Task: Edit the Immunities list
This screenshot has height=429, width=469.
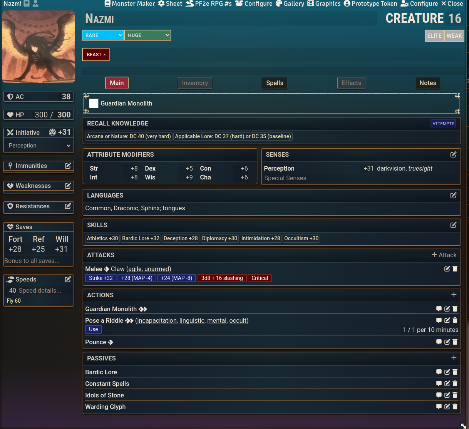Action: [68, 166]
